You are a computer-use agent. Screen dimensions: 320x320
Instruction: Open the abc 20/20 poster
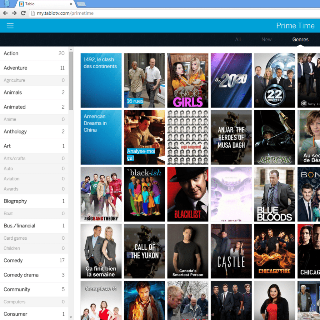[231, 80]
